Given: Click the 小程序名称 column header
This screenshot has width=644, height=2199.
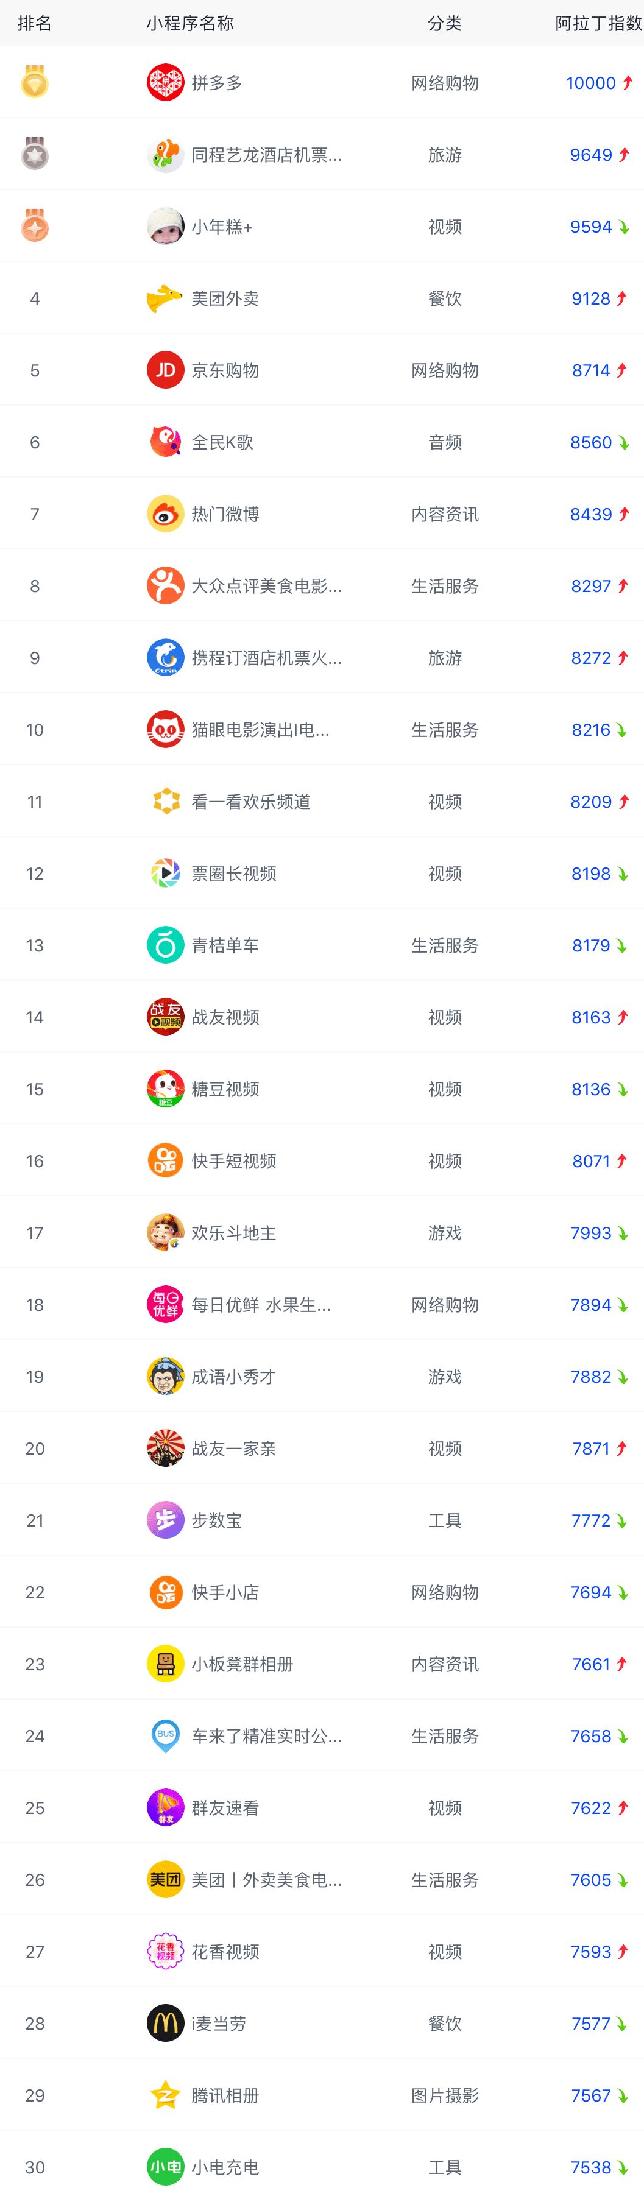Looking at the screenshot, I should 189,23.
